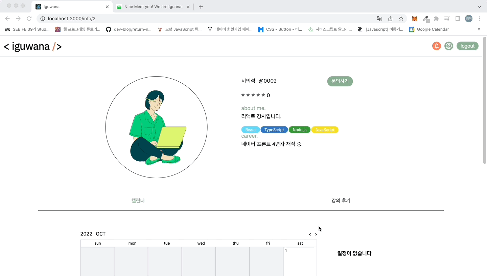
Task: Open the notification bell icon
Action: point(437,46)
